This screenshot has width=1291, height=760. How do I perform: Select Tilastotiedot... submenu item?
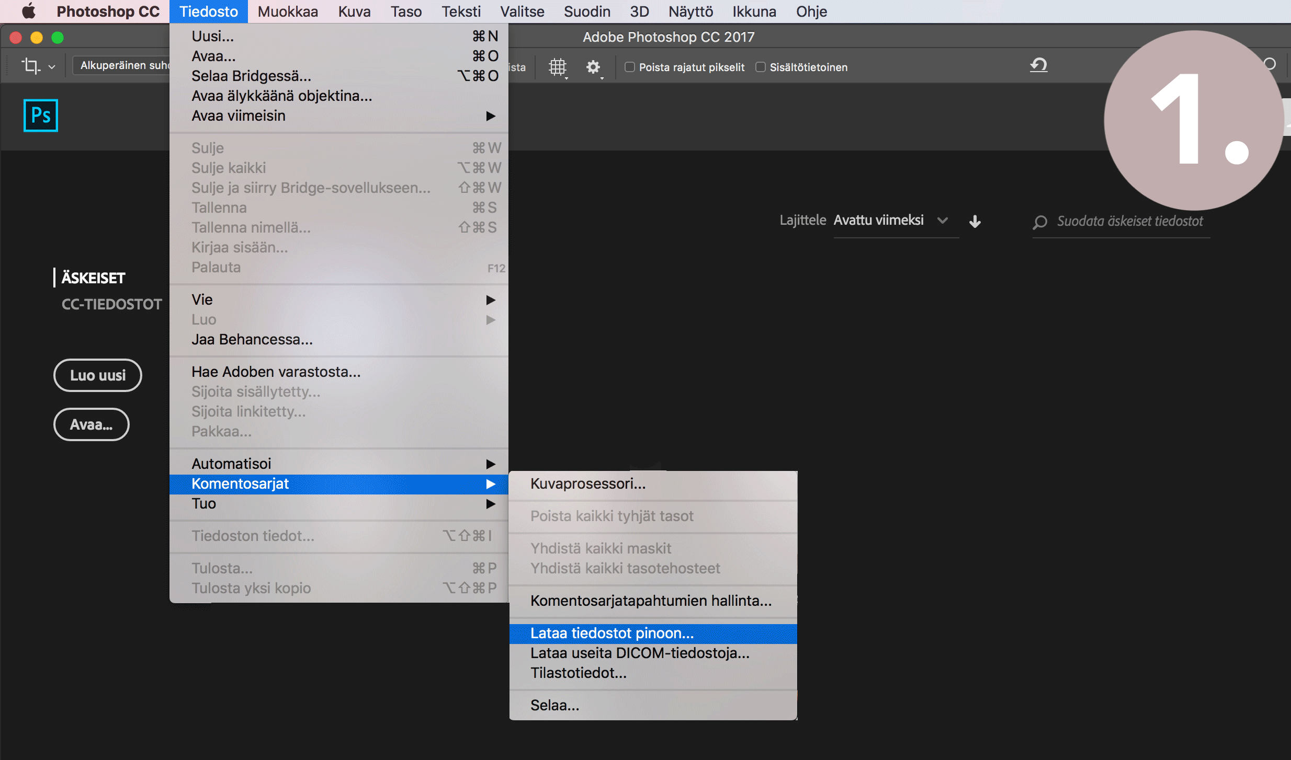[653, 673]
